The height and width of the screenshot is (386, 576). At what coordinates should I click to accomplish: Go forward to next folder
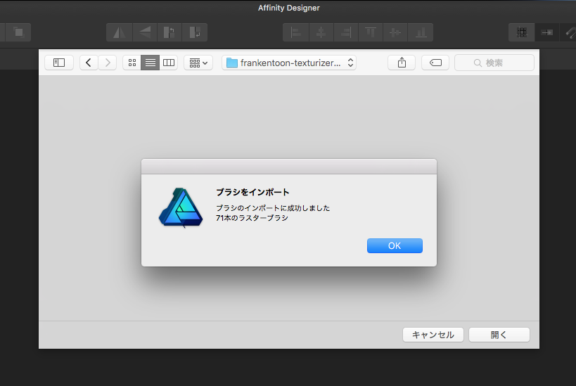(x=108, y=63)
